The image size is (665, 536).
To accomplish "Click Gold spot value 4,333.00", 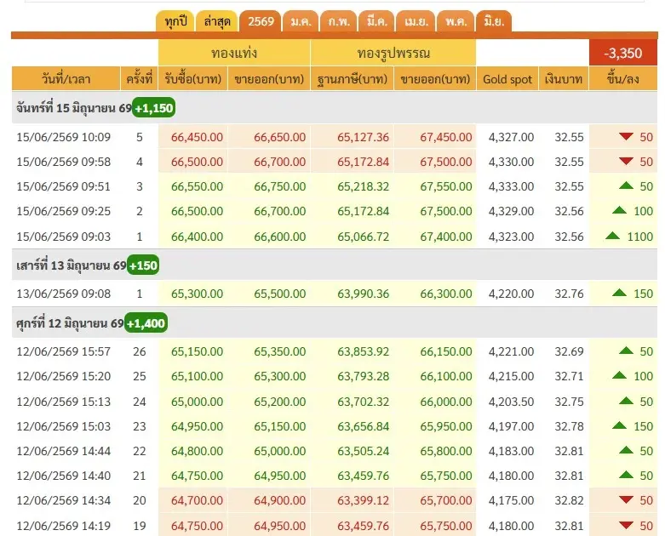I will click(511, 186).
